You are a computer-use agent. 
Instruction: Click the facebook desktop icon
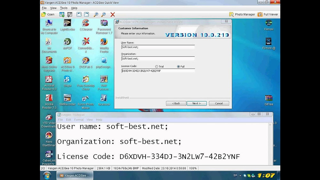[104, 100]
